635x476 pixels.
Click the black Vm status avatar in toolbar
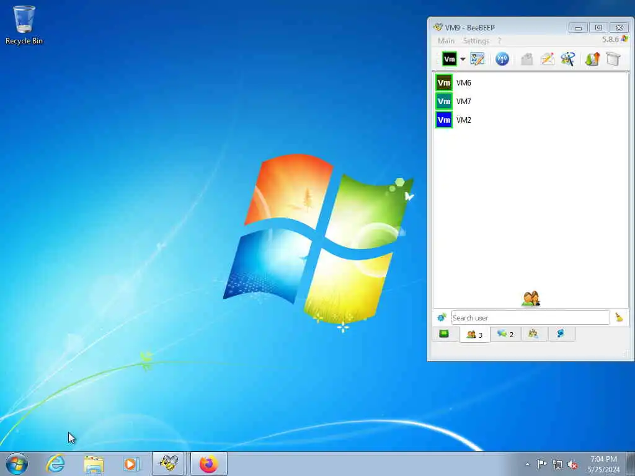point(449,59)
